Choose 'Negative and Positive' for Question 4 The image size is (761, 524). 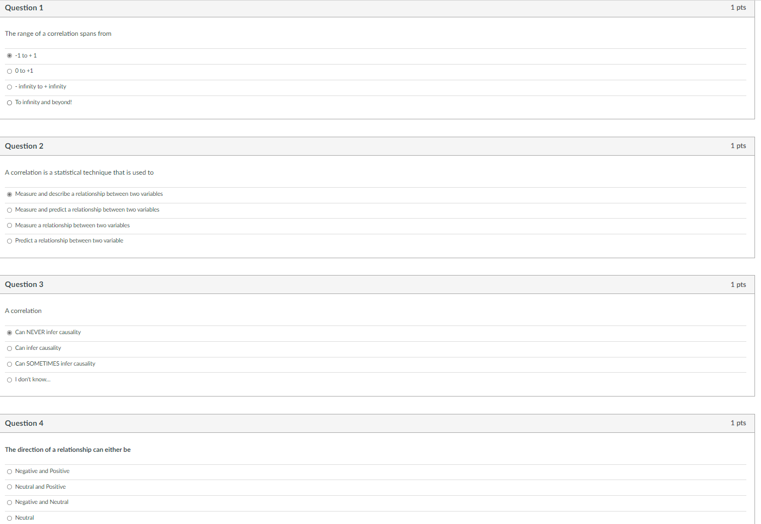point(9,471)
